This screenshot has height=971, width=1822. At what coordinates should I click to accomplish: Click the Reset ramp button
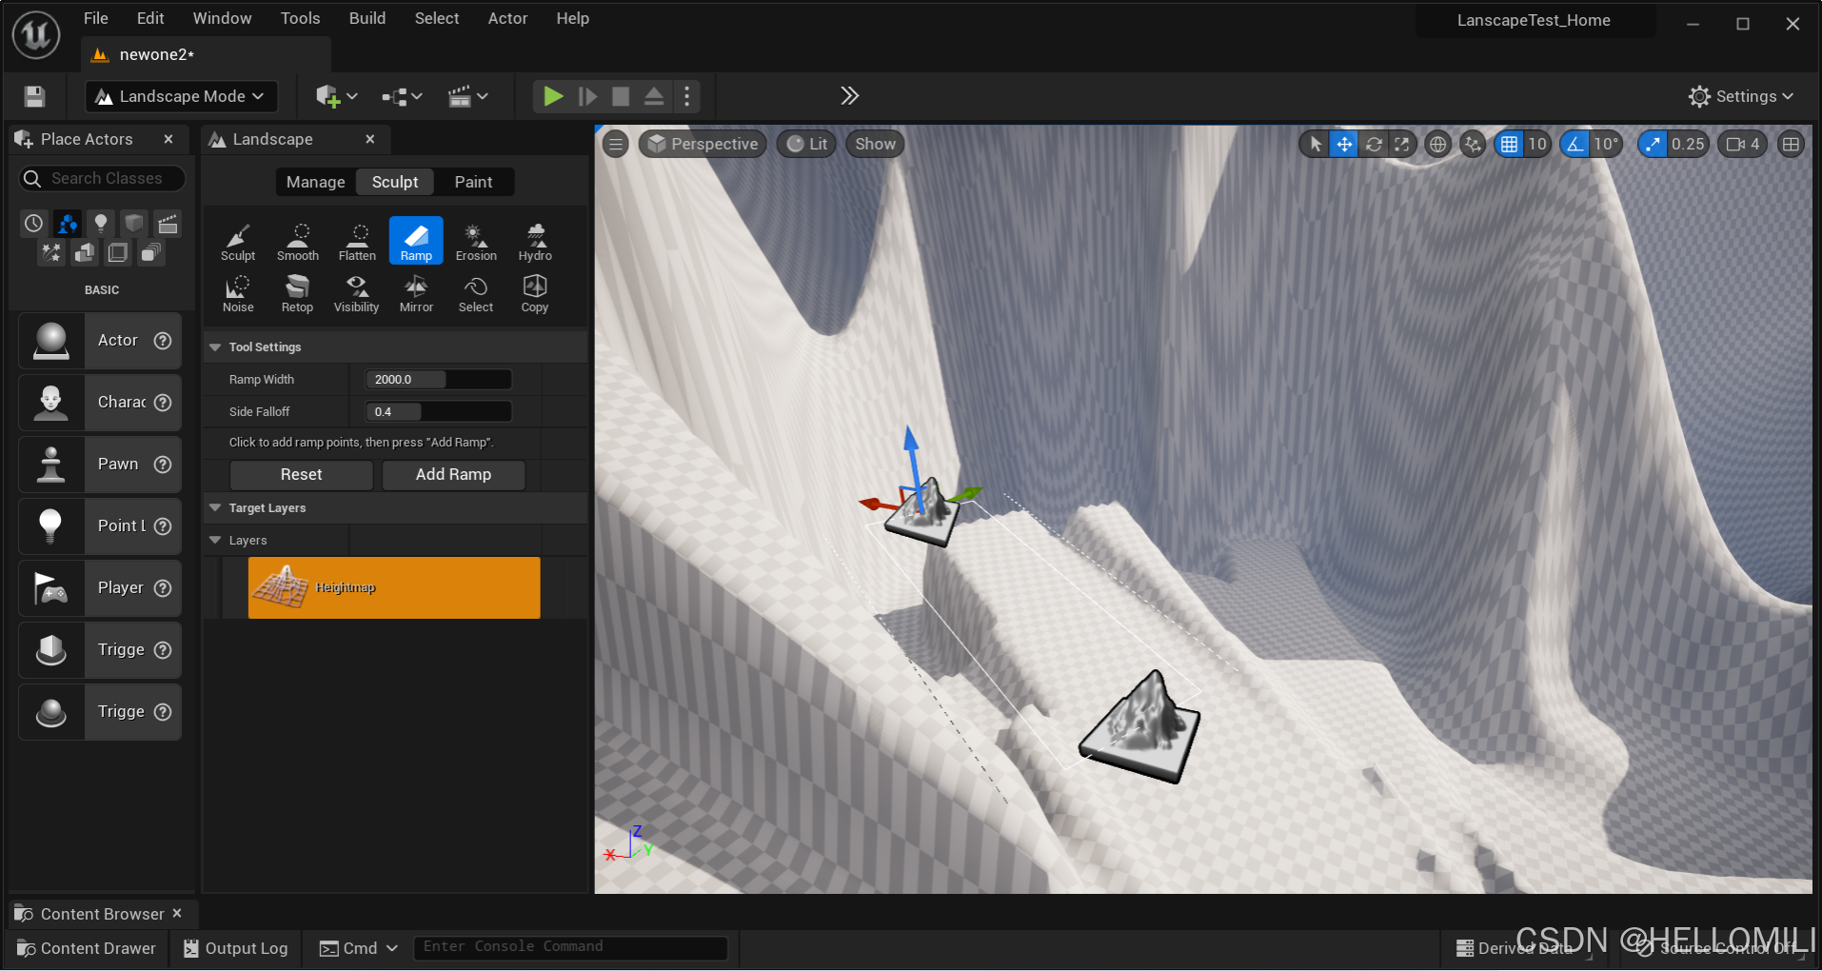302,475
